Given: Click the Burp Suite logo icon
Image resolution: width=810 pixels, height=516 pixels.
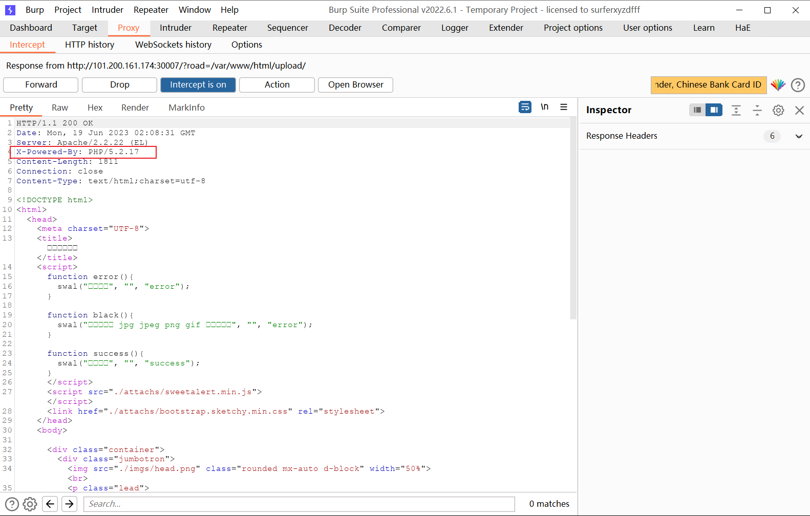Looking at the screenshot, I should pos(10,10).
